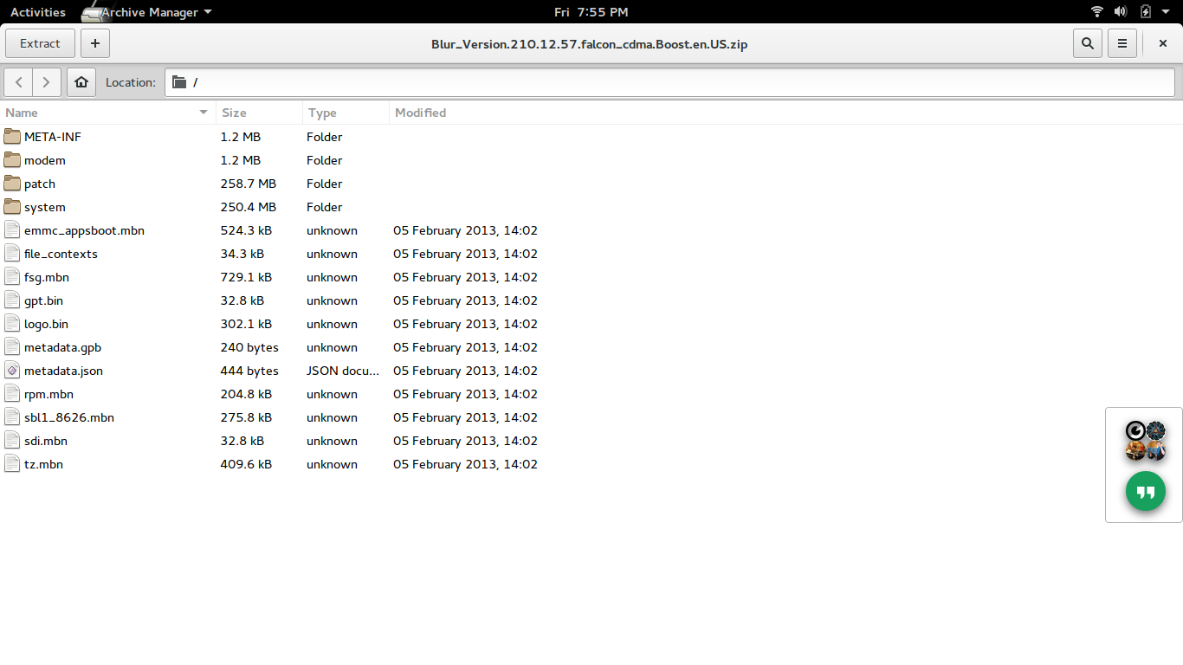This screenshot has height=665, width=1183.
Task: Select the META-INF folder
Action: (52, 137)
